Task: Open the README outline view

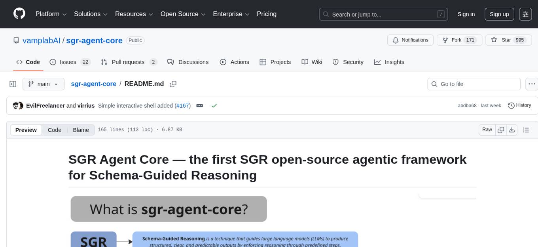Action: (x=526, y=129)
